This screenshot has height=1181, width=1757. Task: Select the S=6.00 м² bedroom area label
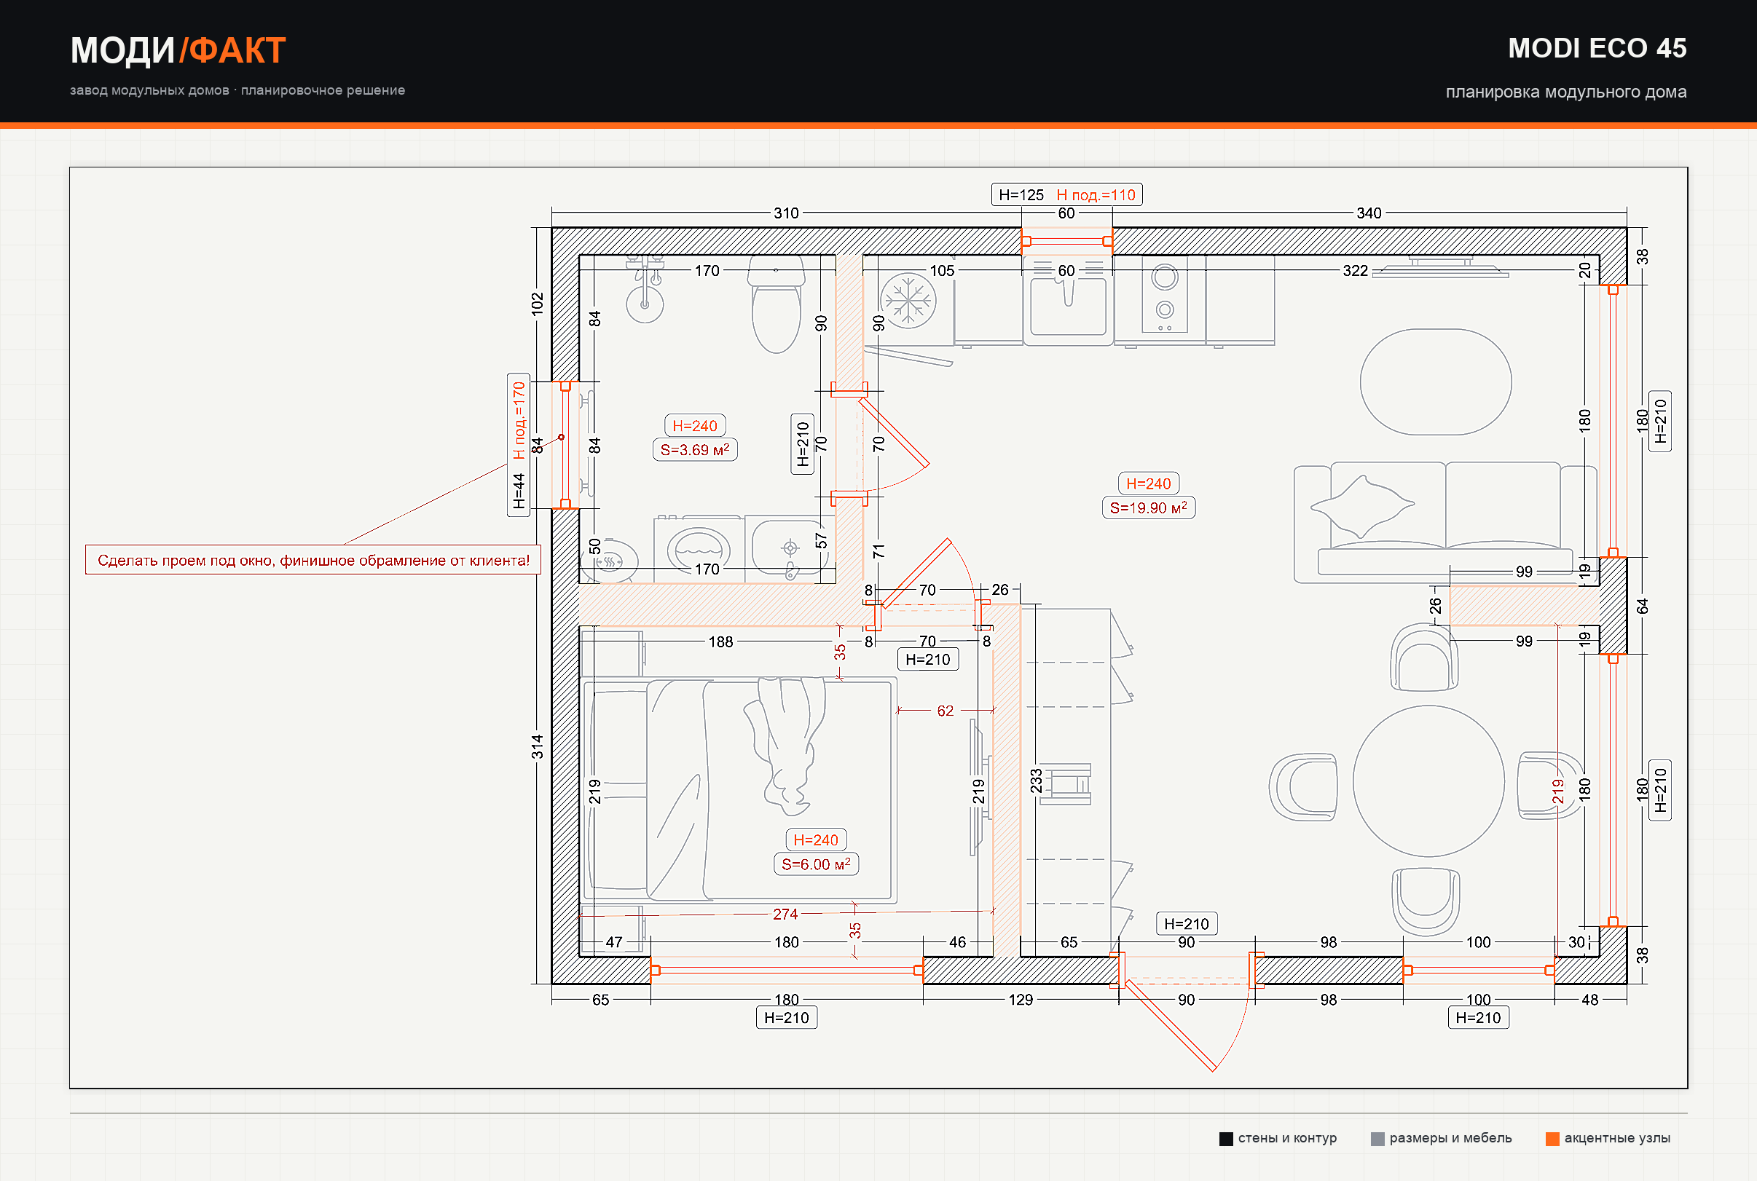[816, 864]
